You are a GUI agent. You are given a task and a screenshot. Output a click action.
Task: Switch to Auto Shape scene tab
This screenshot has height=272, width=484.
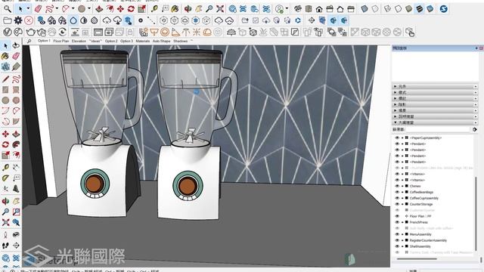coord(161,41)
